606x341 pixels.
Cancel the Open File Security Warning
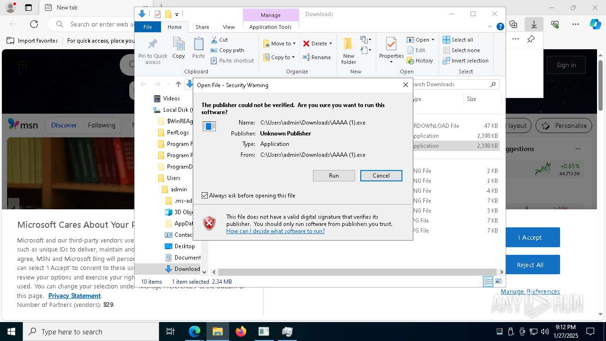pos(381,176)
